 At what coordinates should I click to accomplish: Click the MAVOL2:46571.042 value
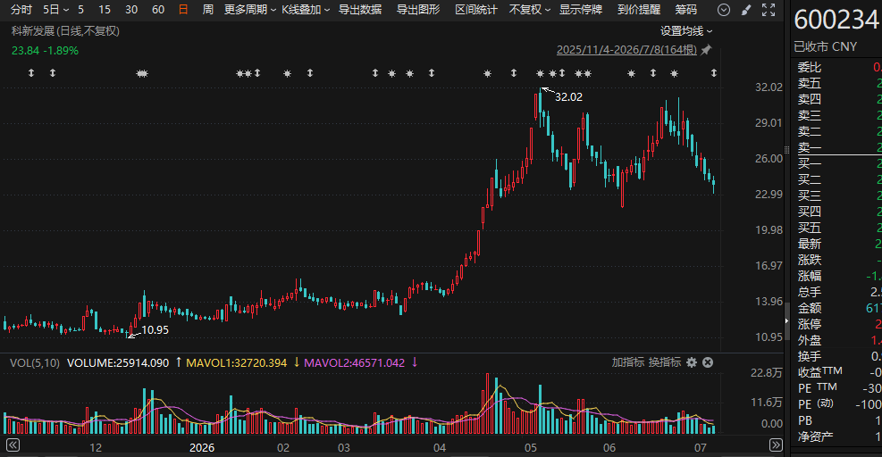pyautogui.click(x=355, y=362)
